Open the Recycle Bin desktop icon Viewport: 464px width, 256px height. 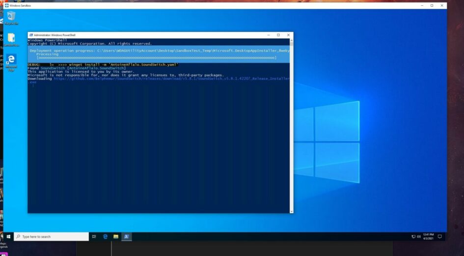click(x=11, y=18)
